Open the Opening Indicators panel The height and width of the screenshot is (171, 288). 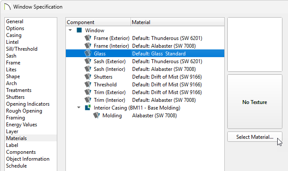point(28,104)
